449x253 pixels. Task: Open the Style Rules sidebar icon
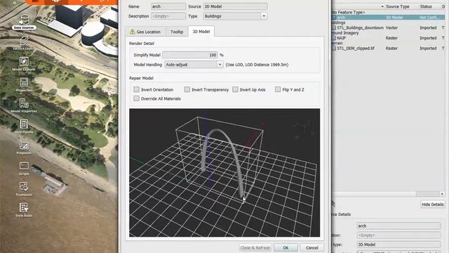24,207
